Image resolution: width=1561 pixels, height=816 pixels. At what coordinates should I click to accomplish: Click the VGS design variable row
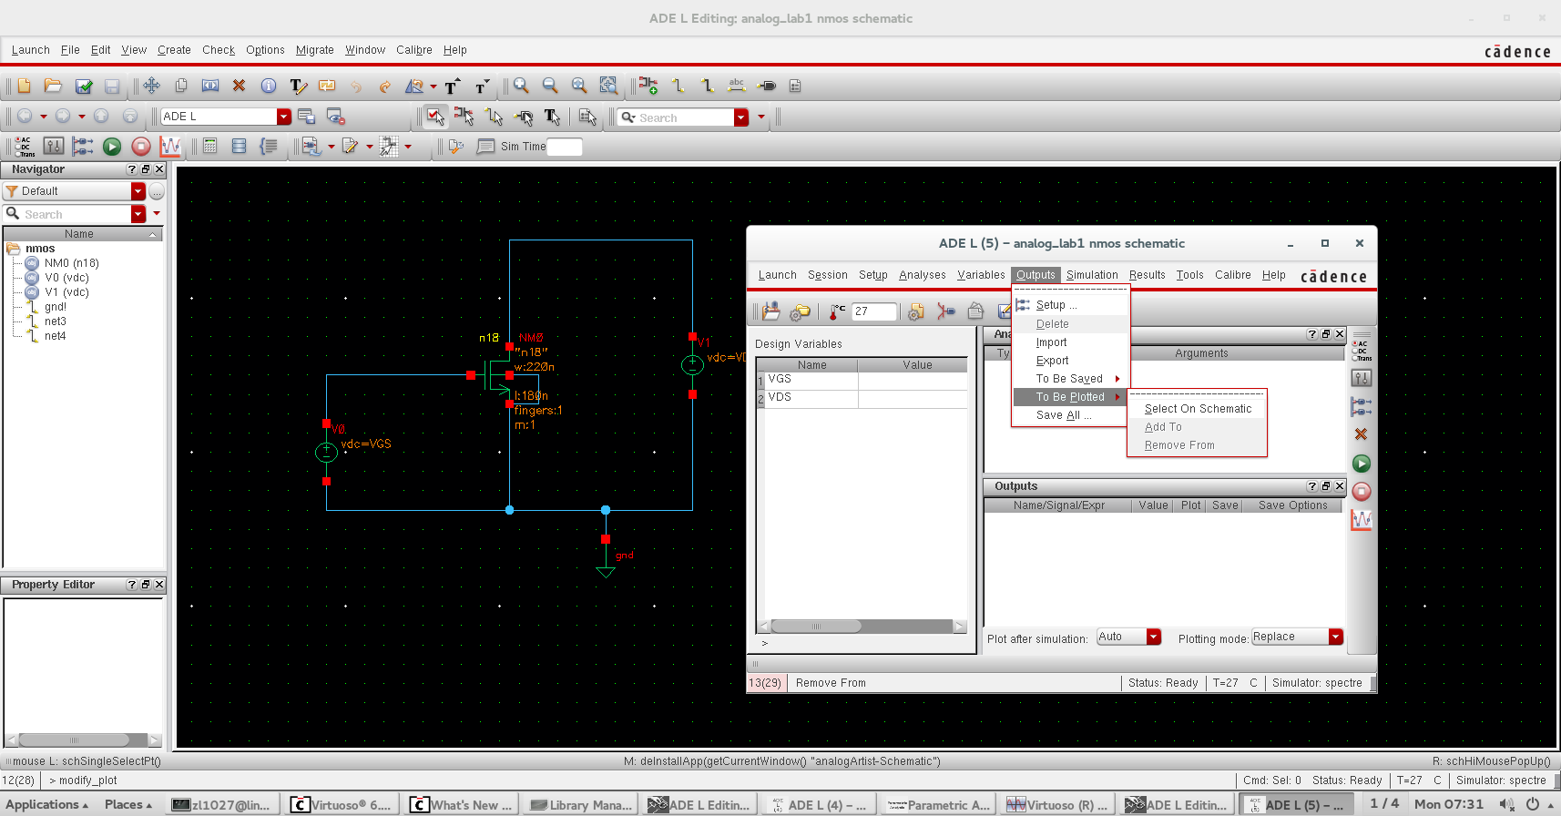coord(862,380)
